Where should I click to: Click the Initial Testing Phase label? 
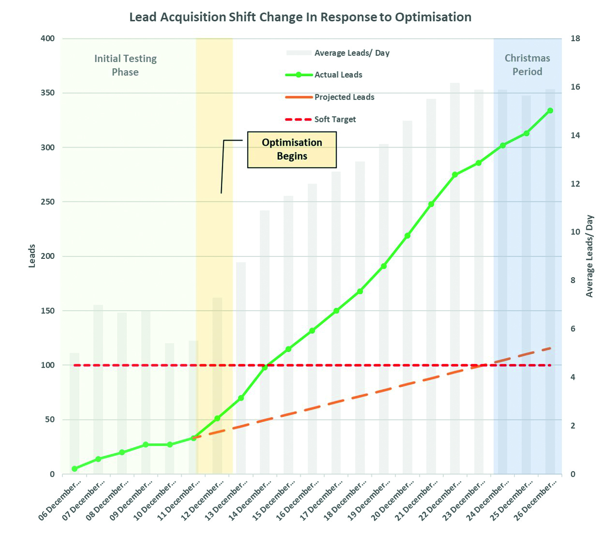coord(125,65)
